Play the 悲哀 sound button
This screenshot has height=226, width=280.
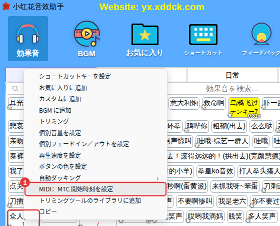pos(16,126)
